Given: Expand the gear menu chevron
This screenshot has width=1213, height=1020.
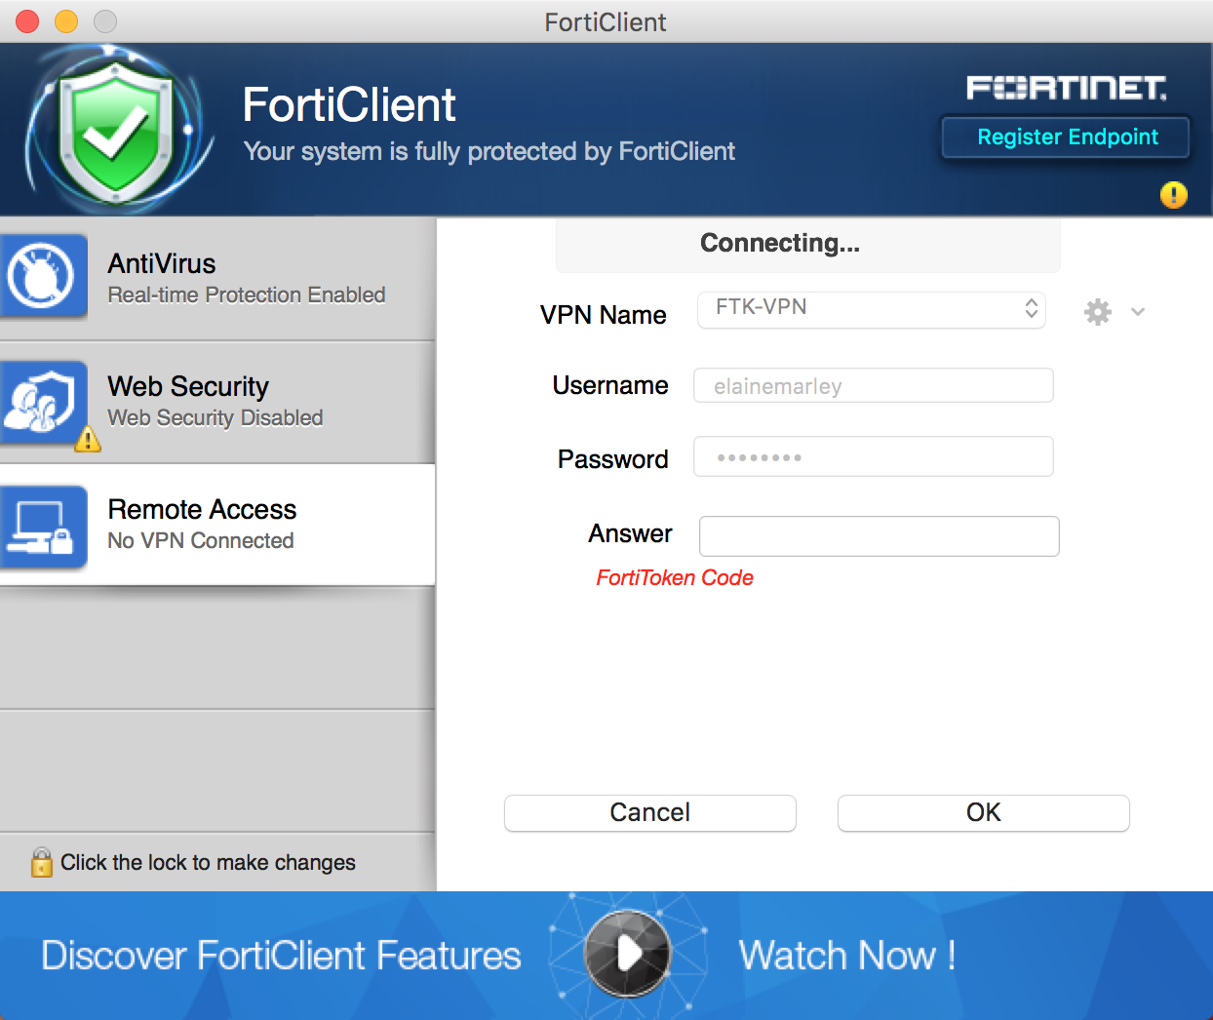Looking at the screenshot, I should tap(1137, 312).
